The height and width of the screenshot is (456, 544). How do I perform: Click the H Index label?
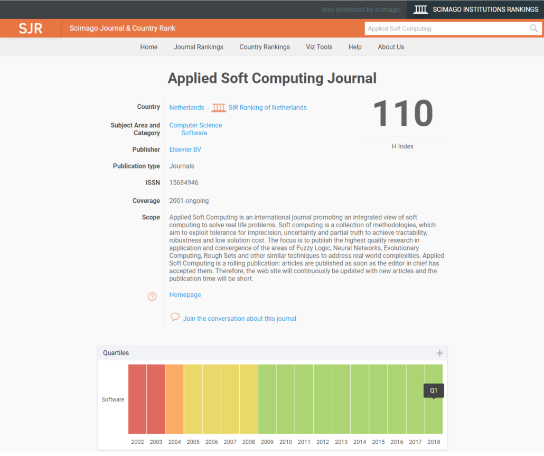coord(403,146)
